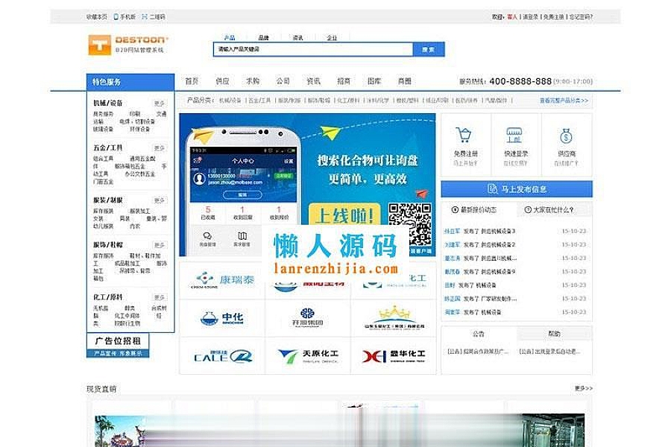
Task: Click 更多 beside 化工/原料
Action: tap(160, 297)
